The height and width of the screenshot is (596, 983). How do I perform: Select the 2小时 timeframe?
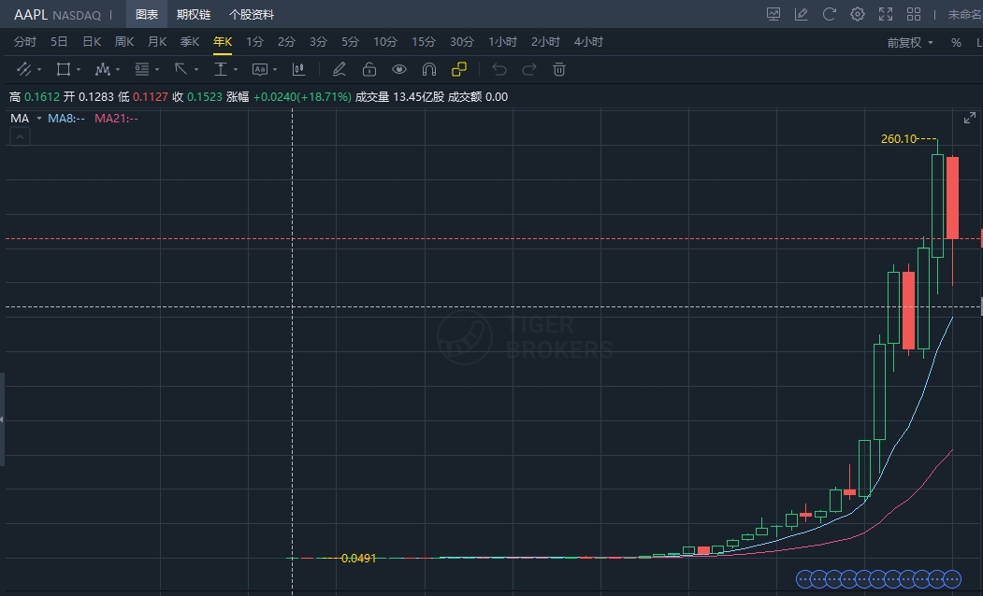[545, 42]
